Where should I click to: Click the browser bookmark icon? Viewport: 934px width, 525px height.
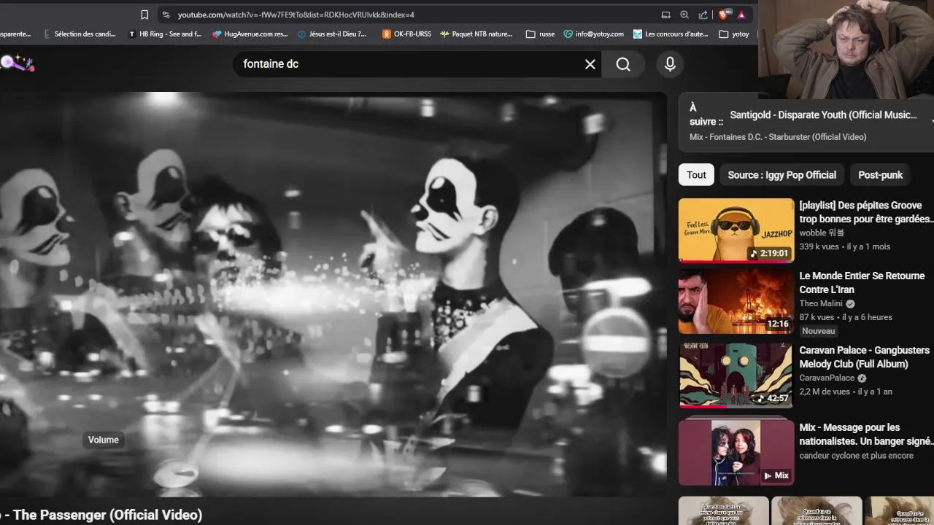[144, 15]
